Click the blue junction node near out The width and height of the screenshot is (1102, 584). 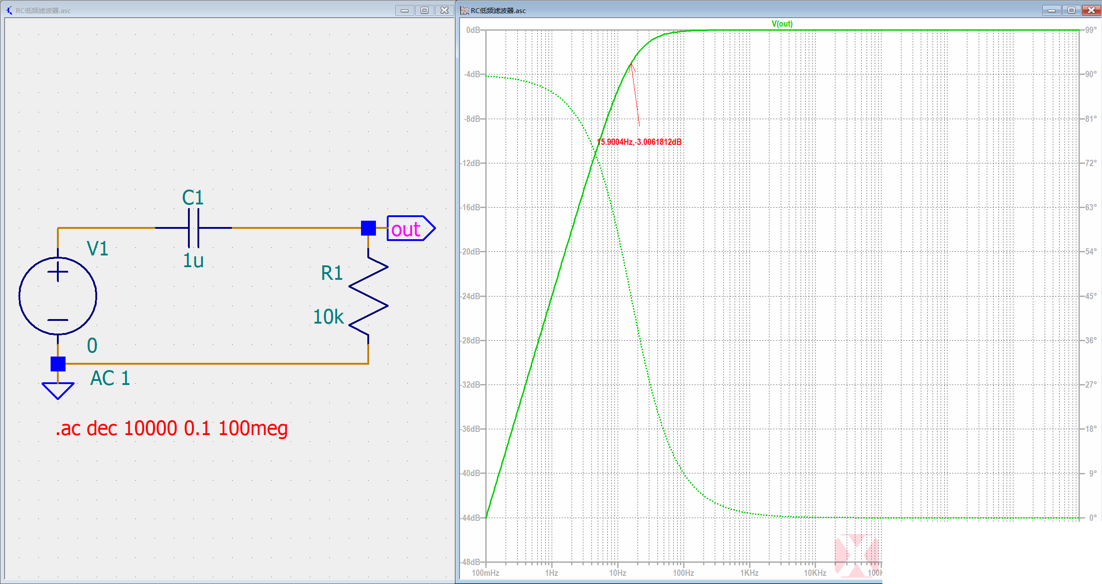(x=368, y=228)
